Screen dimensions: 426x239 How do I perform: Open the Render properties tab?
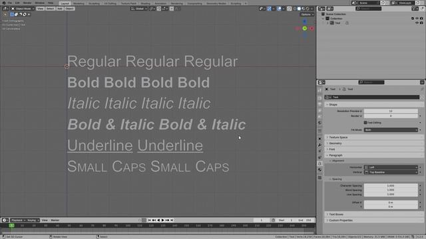(x=319, y=98)
